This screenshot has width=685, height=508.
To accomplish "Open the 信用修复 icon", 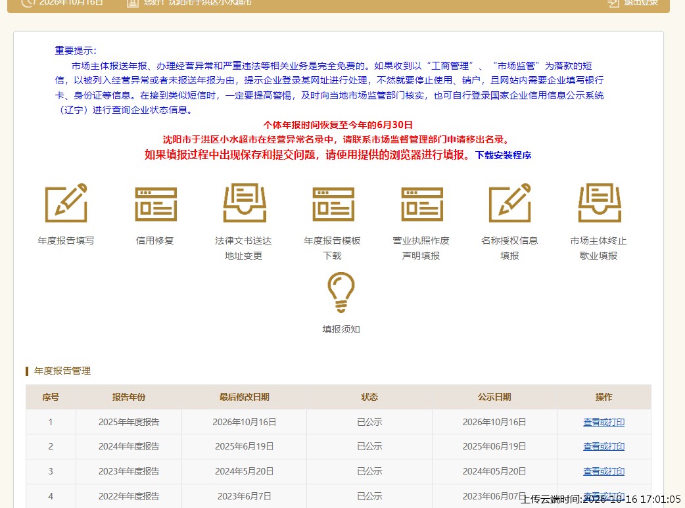I will coord(156,204).
